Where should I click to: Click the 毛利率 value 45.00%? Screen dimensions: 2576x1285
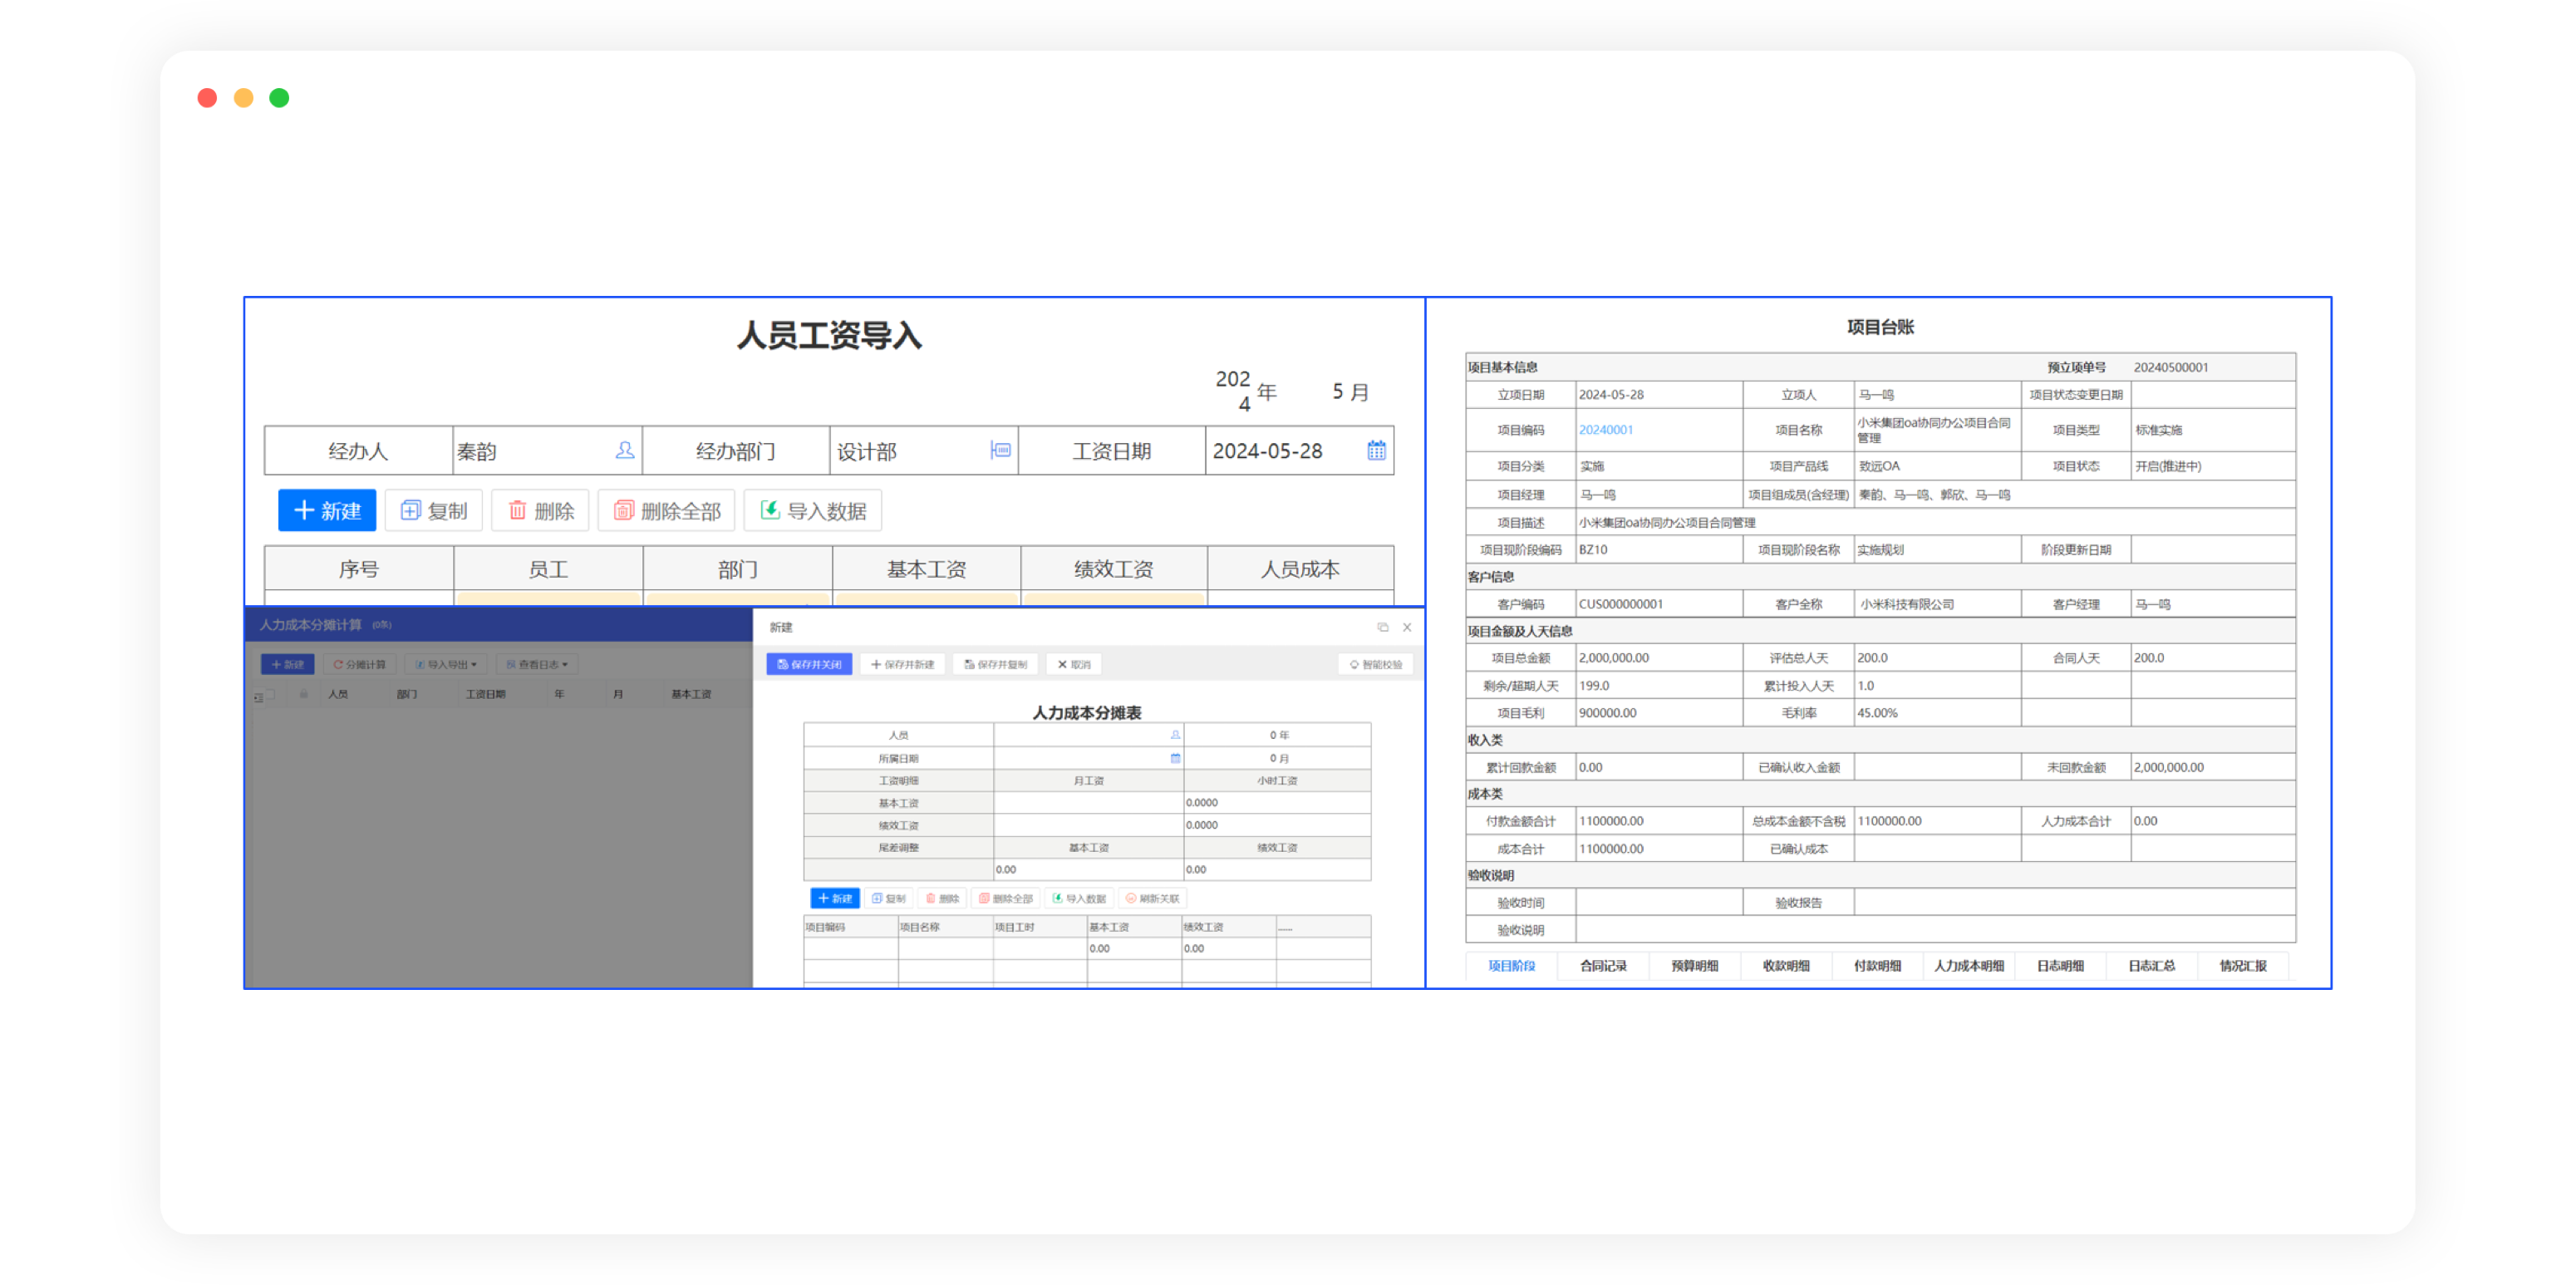coord(1877,713)
